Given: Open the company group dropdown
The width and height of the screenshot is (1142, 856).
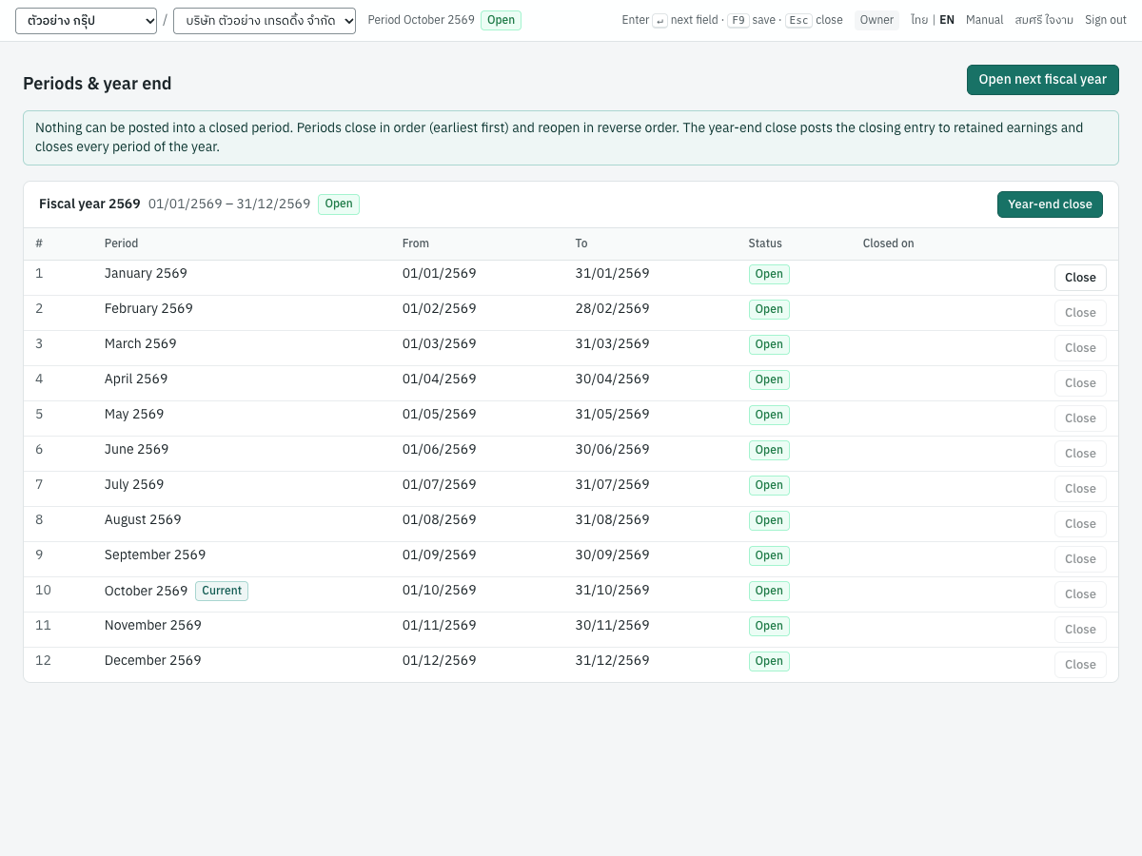Looking at the screenshot, I should click(x=86, y=21).
